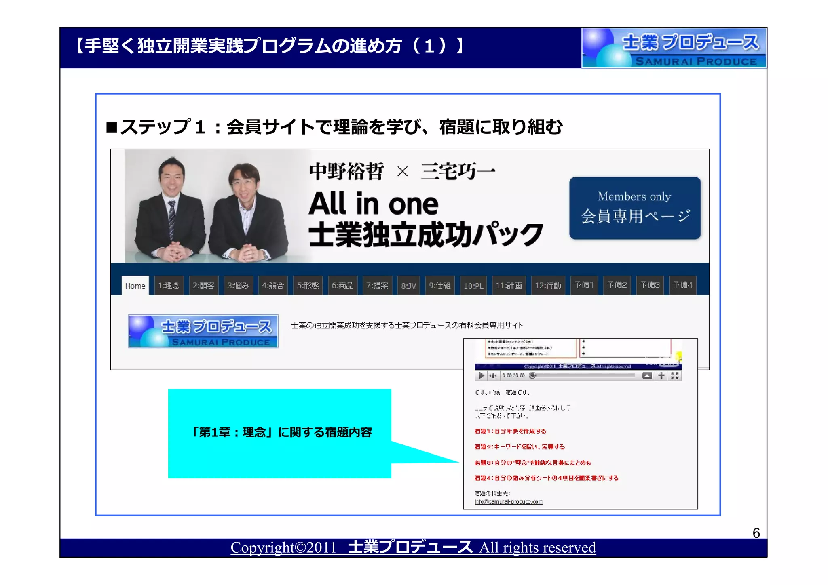
Task: Go to the 11:計画 tab
Action: (x=509, y=286)
